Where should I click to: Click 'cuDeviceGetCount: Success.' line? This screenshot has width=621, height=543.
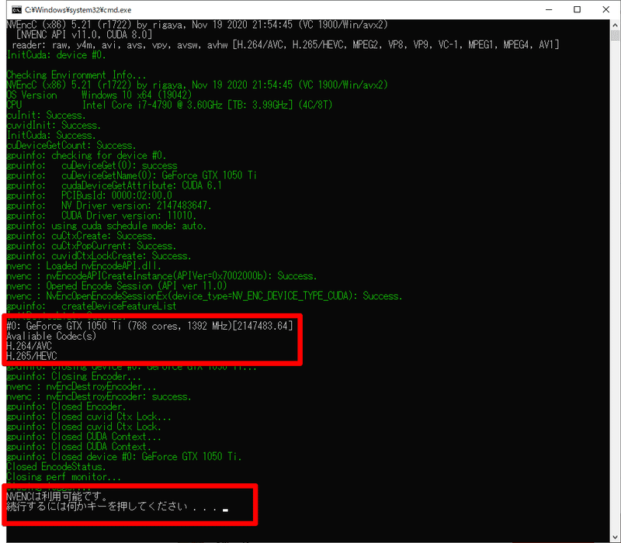point(71,145)
